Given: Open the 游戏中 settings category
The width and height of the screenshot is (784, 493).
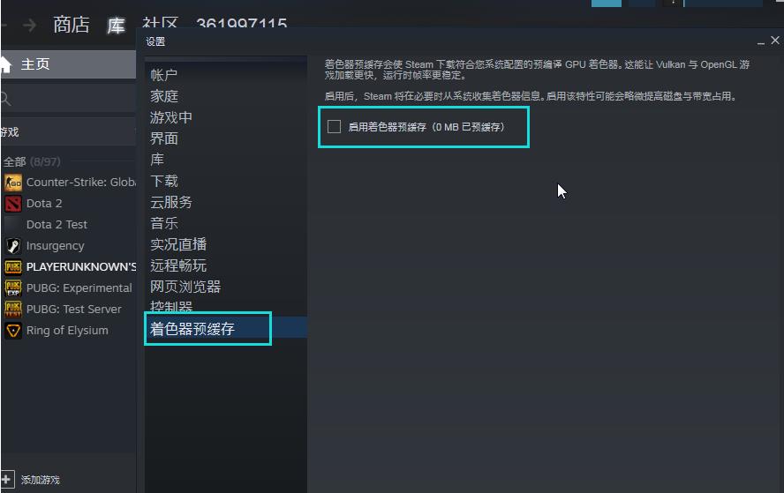Looking at the screenshot, I should pyautogui.click(x=171, y=117).
